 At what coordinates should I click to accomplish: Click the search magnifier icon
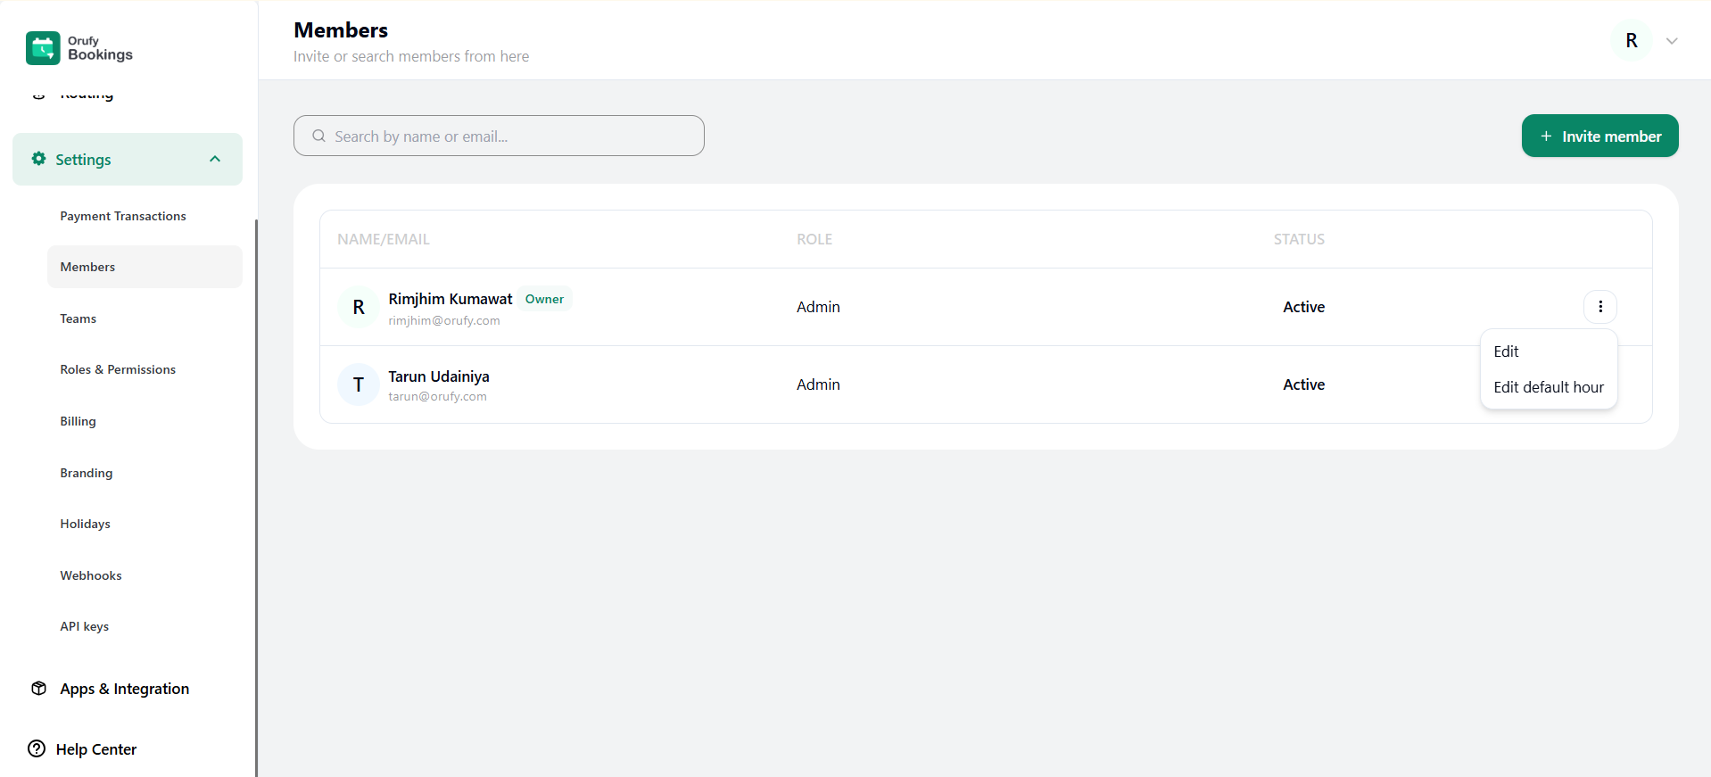(318, 136)
